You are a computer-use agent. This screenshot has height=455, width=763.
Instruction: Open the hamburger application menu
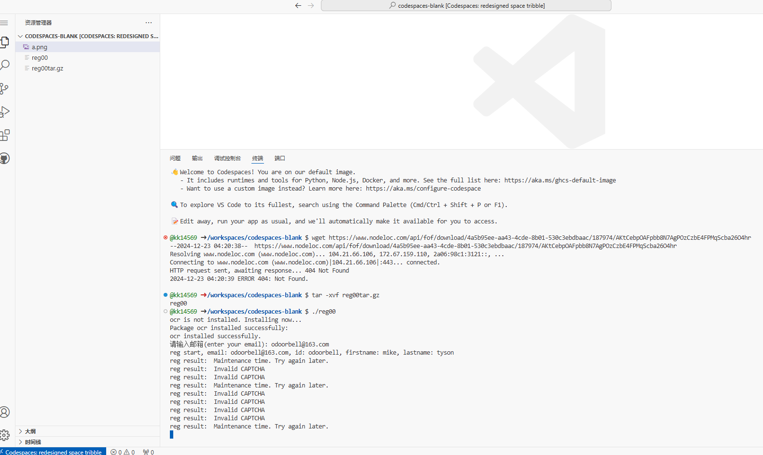(x=4, y=23)
